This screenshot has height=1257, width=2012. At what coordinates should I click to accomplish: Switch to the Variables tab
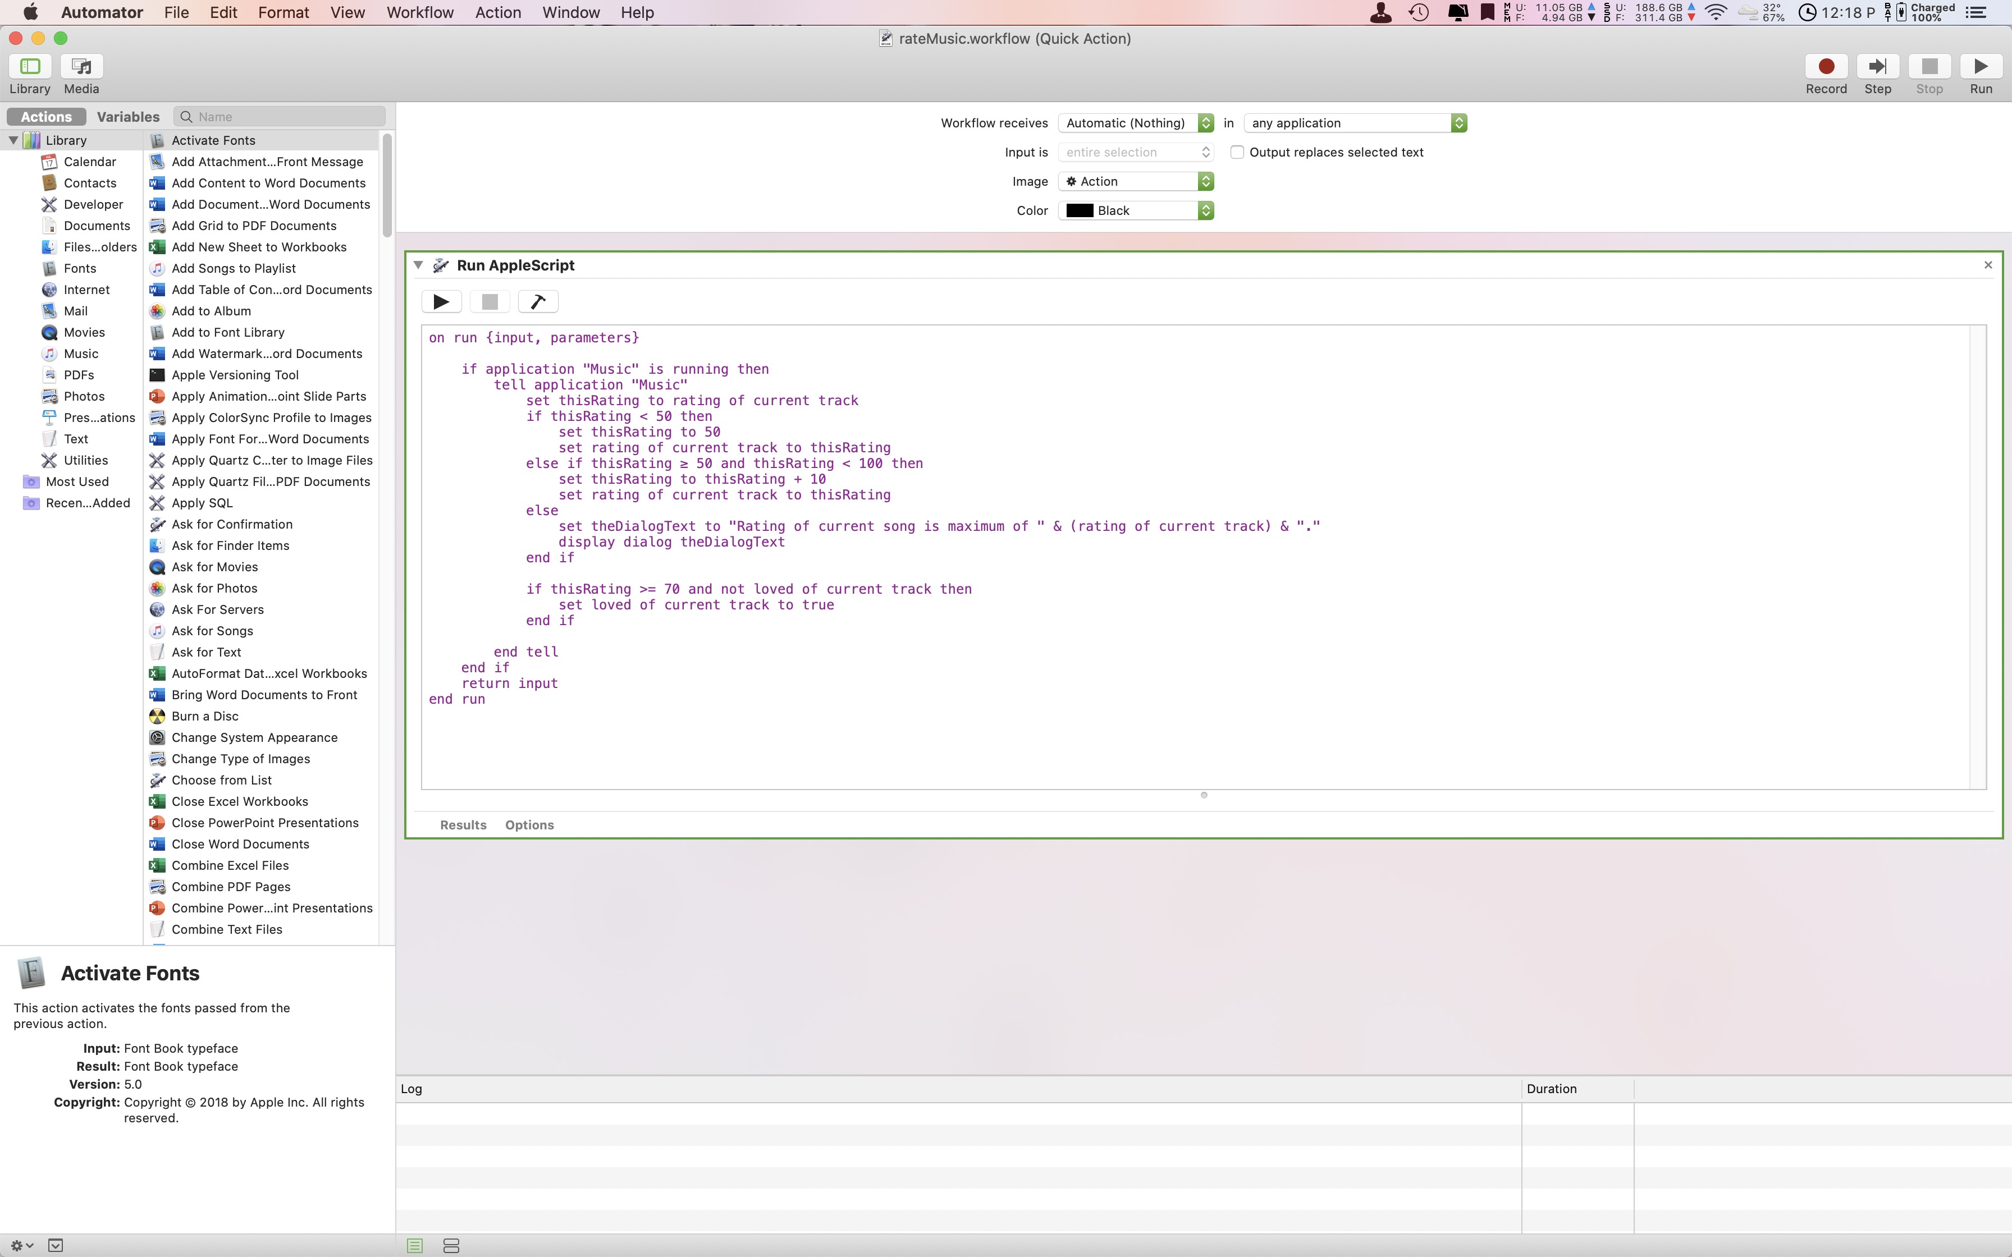pos(128,117)
